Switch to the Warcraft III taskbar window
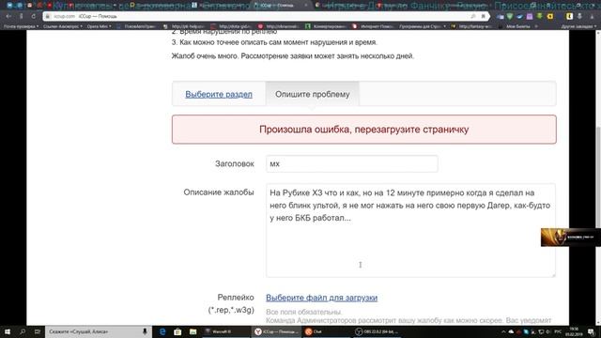 tap(226, 331)
